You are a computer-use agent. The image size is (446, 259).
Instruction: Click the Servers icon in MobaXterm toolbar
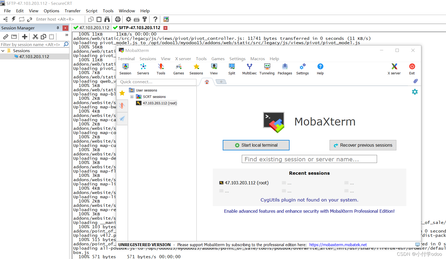click(x=143, y=69)
